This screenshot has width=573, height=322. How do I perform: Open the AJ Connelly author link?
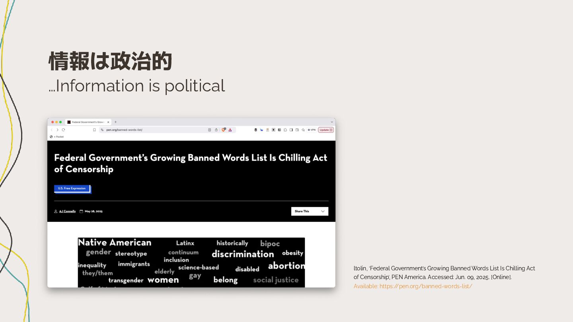pyautogui.click(x=67, y=211)
